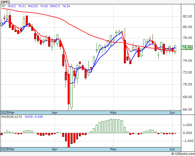Open the 12Stocks.com copyright link
Viewport: 195px width, 156px height.
pyautogui.click(x=183, y=154)
